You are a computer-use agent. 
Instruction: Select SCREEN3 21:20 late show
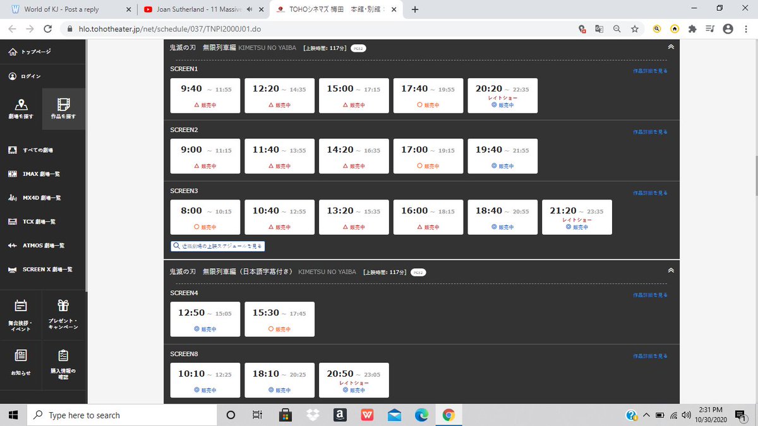[577, 217]
